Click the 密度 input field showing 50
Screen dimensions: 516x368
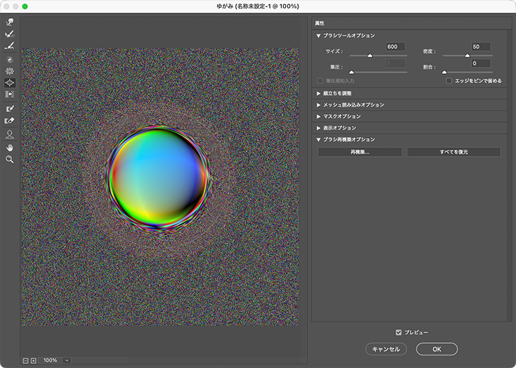(x=481, y=47)
